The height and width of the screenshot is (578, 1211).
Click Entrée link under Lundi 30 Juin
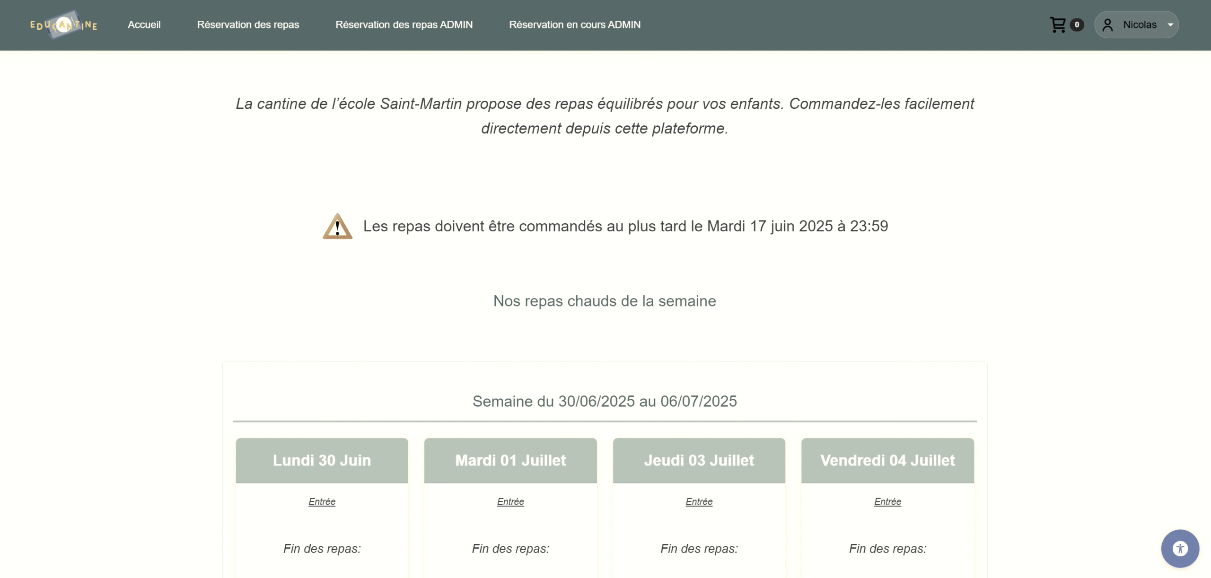322,501
